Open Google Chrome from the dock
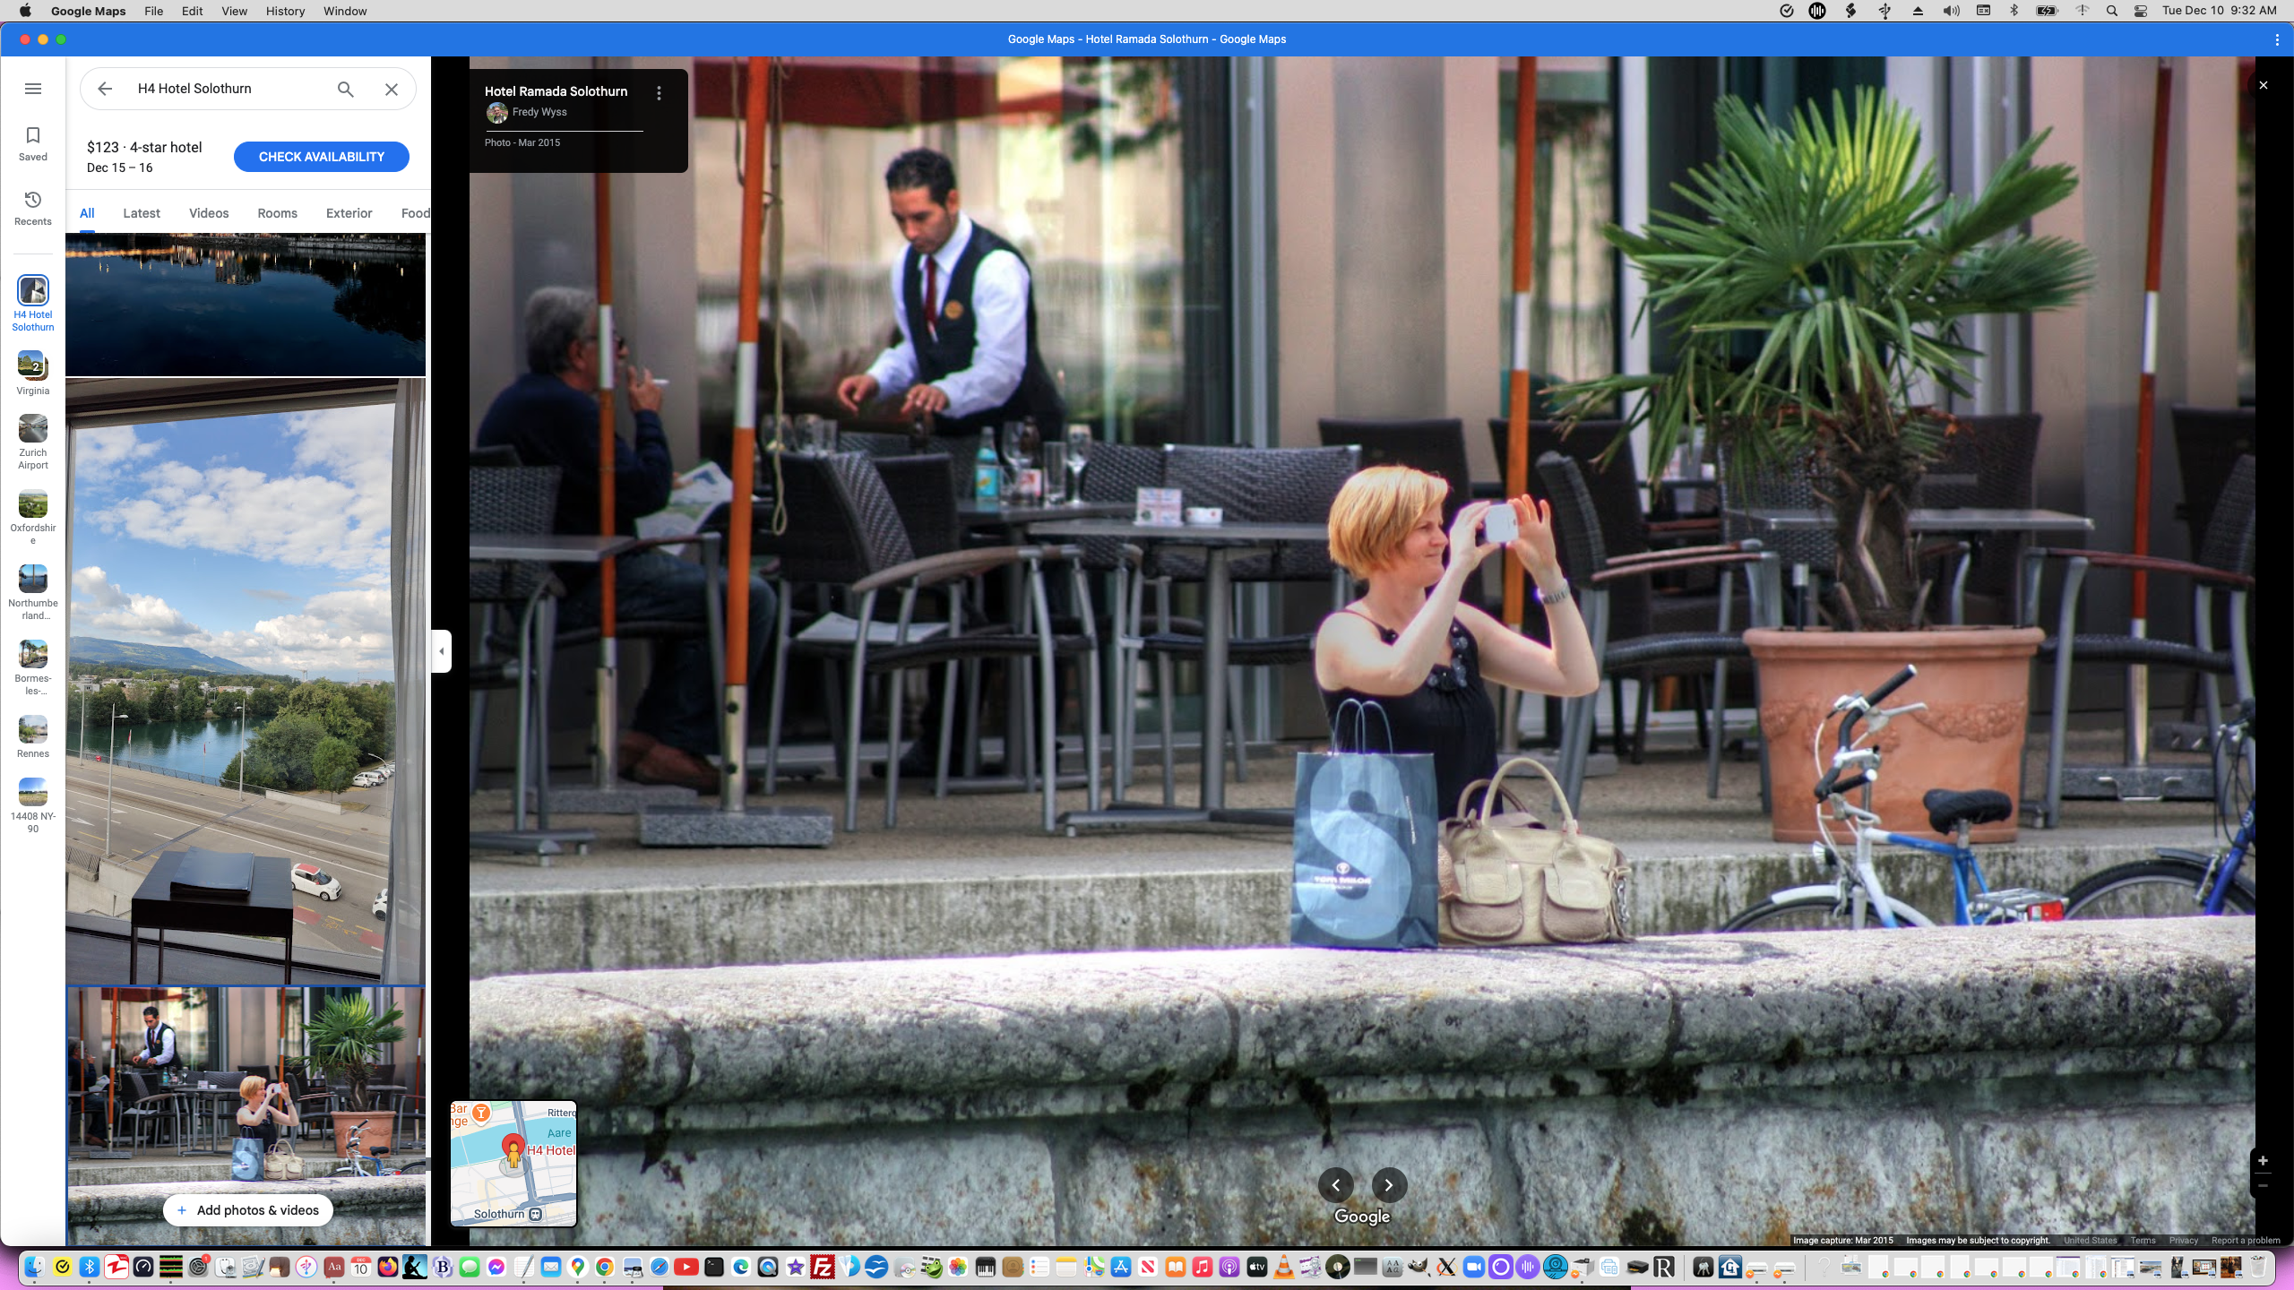Screen dimensions: 2294x1290 (605, 1268)
